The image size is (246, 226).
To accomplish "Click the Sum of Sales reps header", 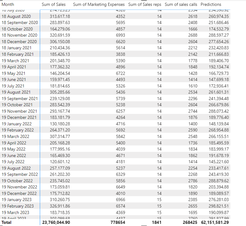I will tap(145, 4).
